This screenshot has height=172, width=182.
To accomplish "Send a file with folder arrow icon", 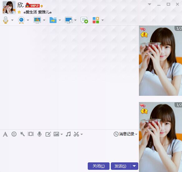I will [53, 20].
